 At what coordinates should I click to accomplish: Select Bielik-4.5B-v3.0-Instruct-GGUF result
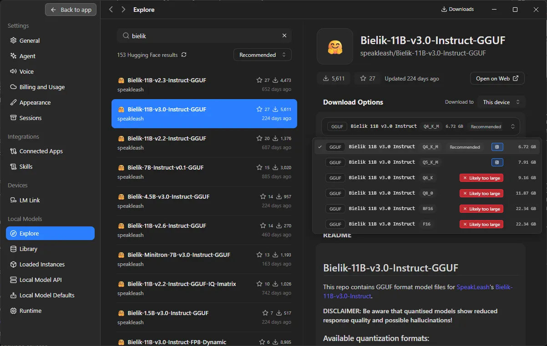click(204, 201)
